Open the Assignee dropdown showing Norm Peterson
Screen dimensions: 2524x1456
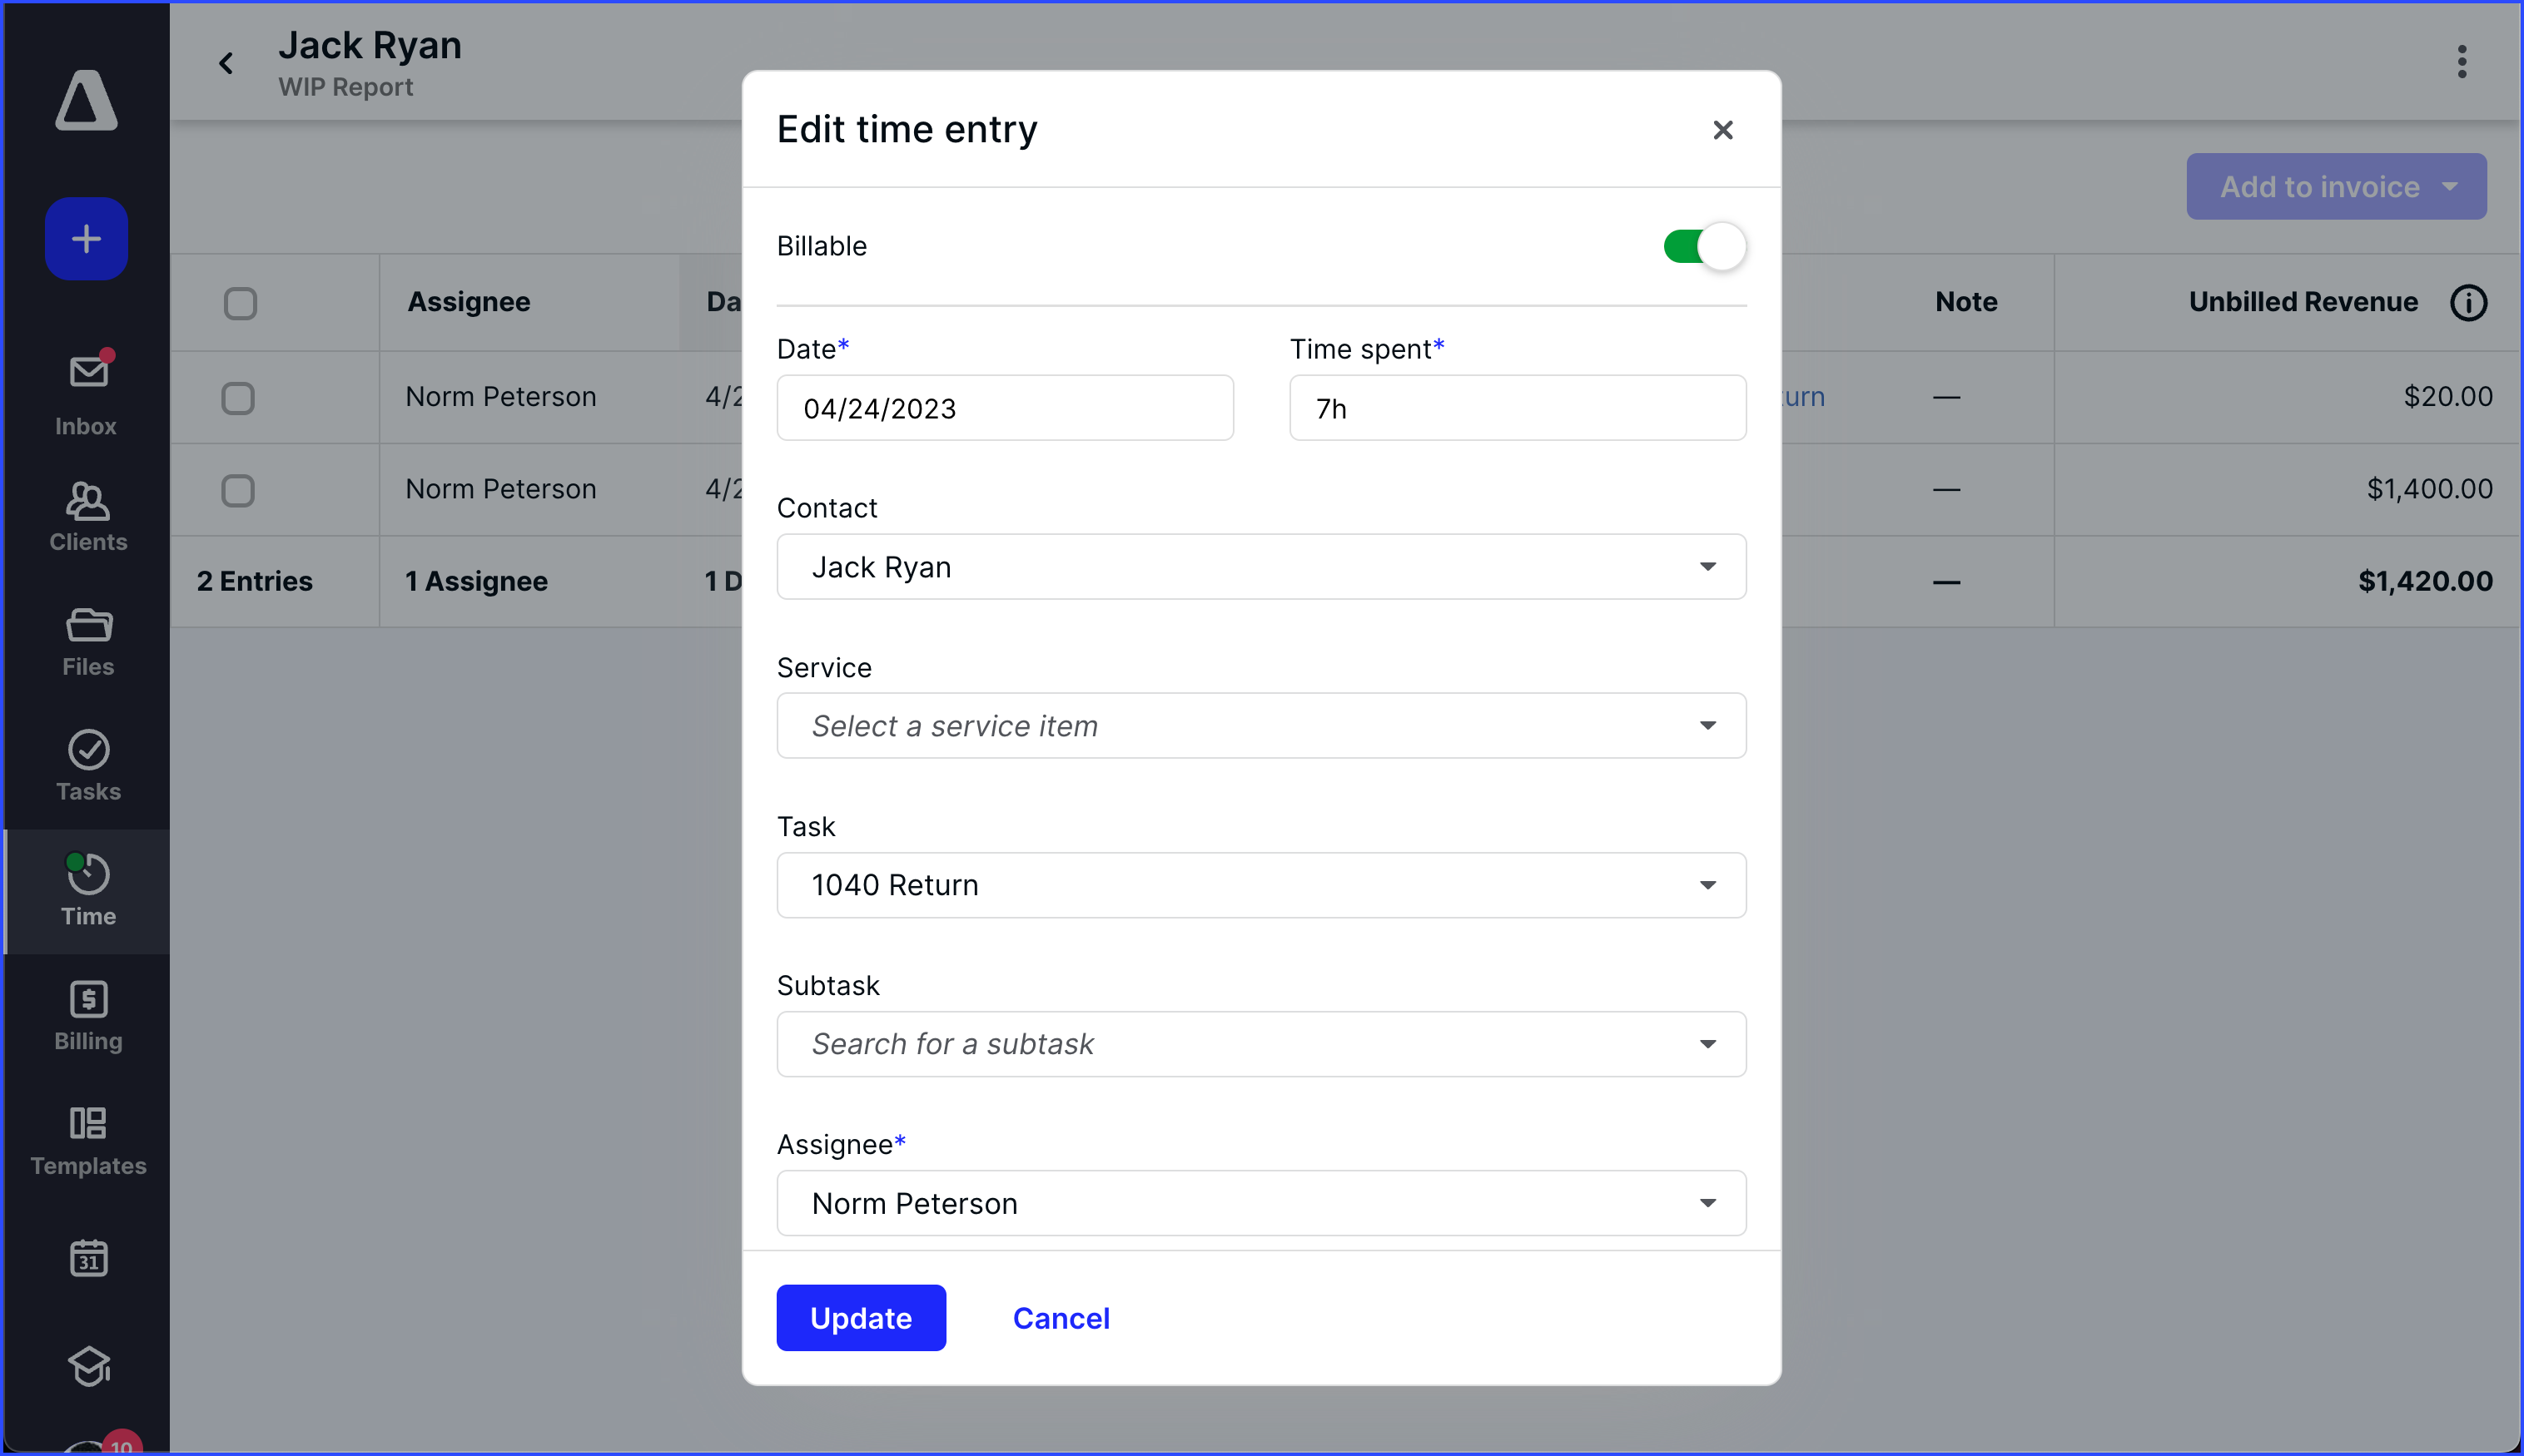[x=1260, y=1203]
